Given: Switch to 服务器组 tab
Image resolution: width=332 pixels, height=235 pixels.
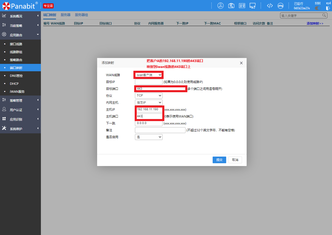Looking at the screenshot, I should 81,15.
